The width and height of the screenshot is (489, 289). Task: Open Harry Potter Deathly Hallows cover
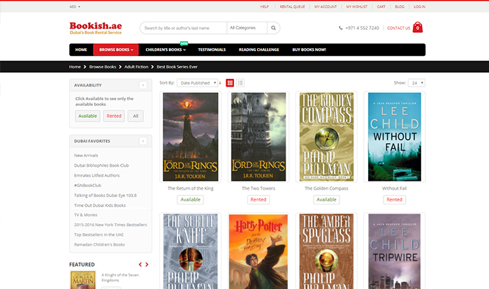[x=258, y=251]
